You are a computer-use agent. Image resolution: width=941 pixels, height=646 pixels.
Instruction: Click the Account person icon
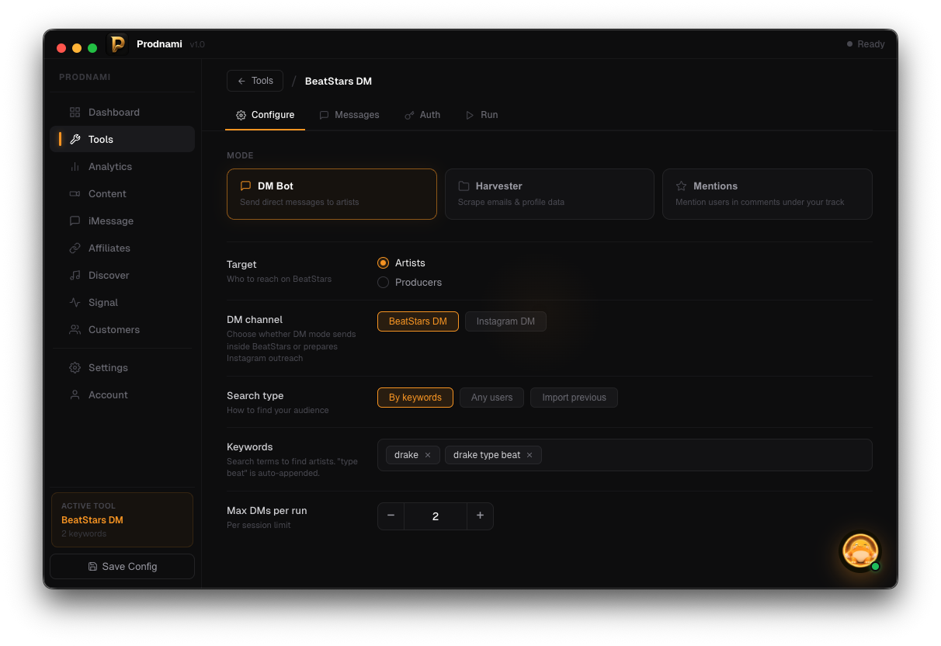point(75,395)
